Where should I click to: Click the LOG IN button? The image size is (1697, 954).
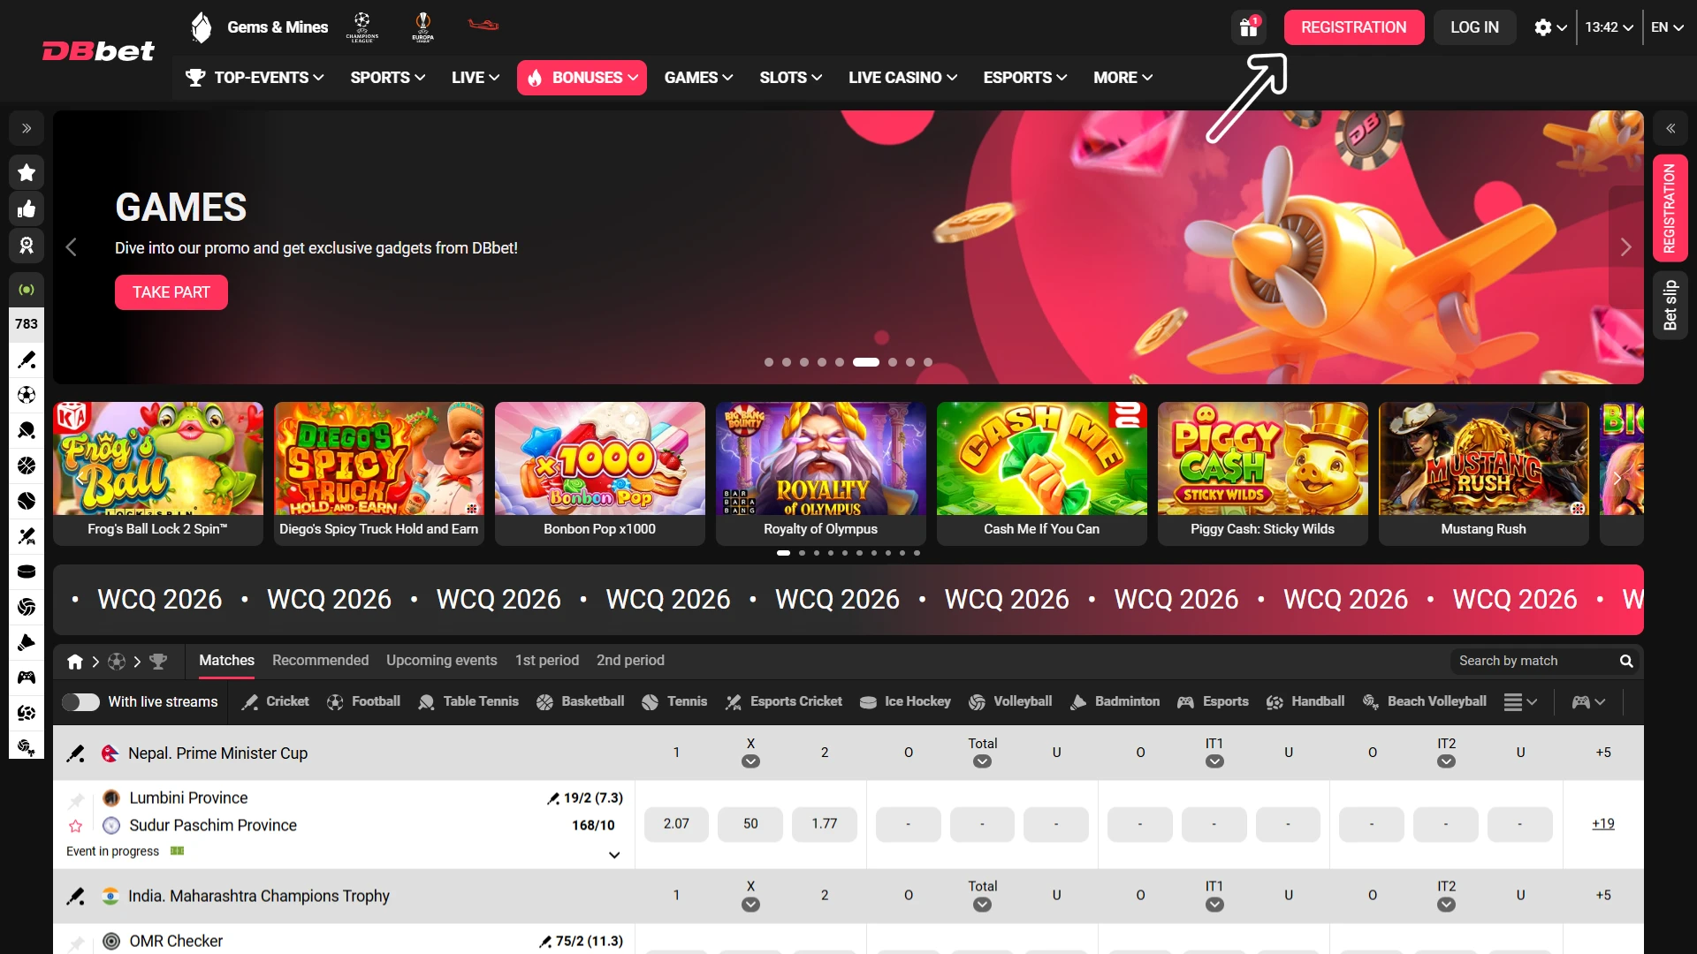point(1474,27)
